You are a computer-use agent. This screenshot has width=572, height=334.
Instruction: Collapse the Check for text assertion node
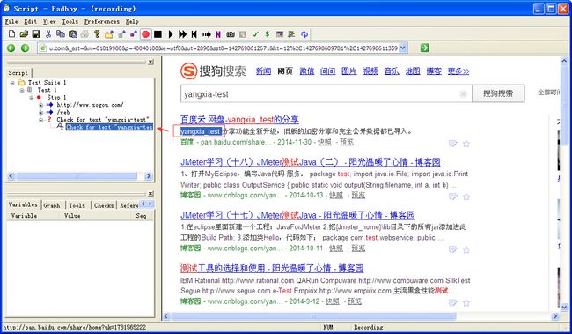coord(40,120)
